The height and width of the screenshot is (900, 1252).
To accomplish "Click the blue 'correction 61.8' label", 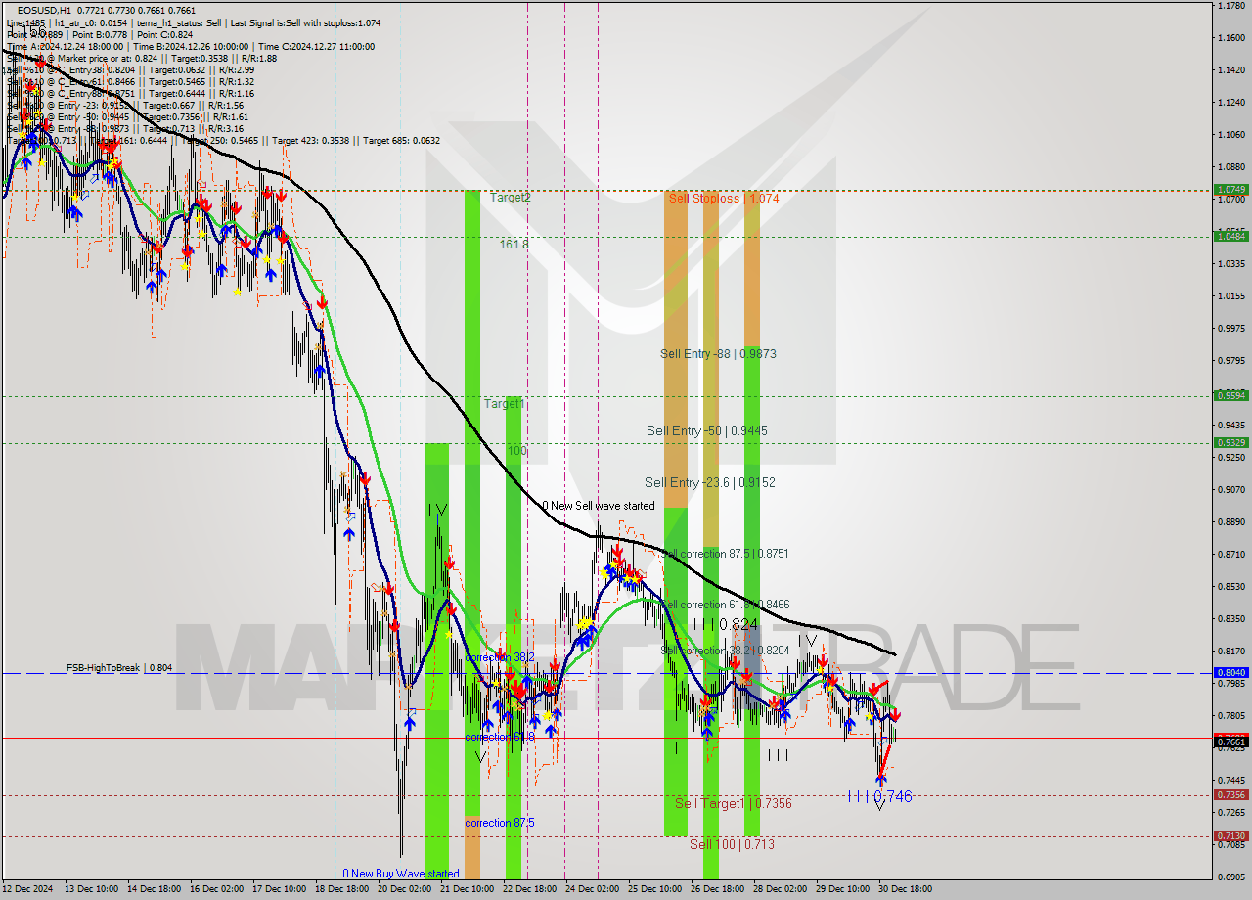I will pos(500,737).
